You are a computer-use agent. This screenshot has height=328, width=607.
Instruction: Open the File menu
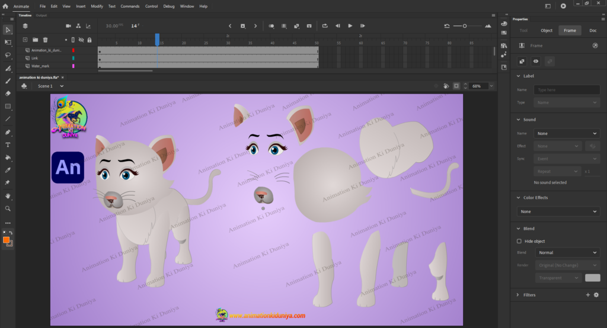pos(43,6)
